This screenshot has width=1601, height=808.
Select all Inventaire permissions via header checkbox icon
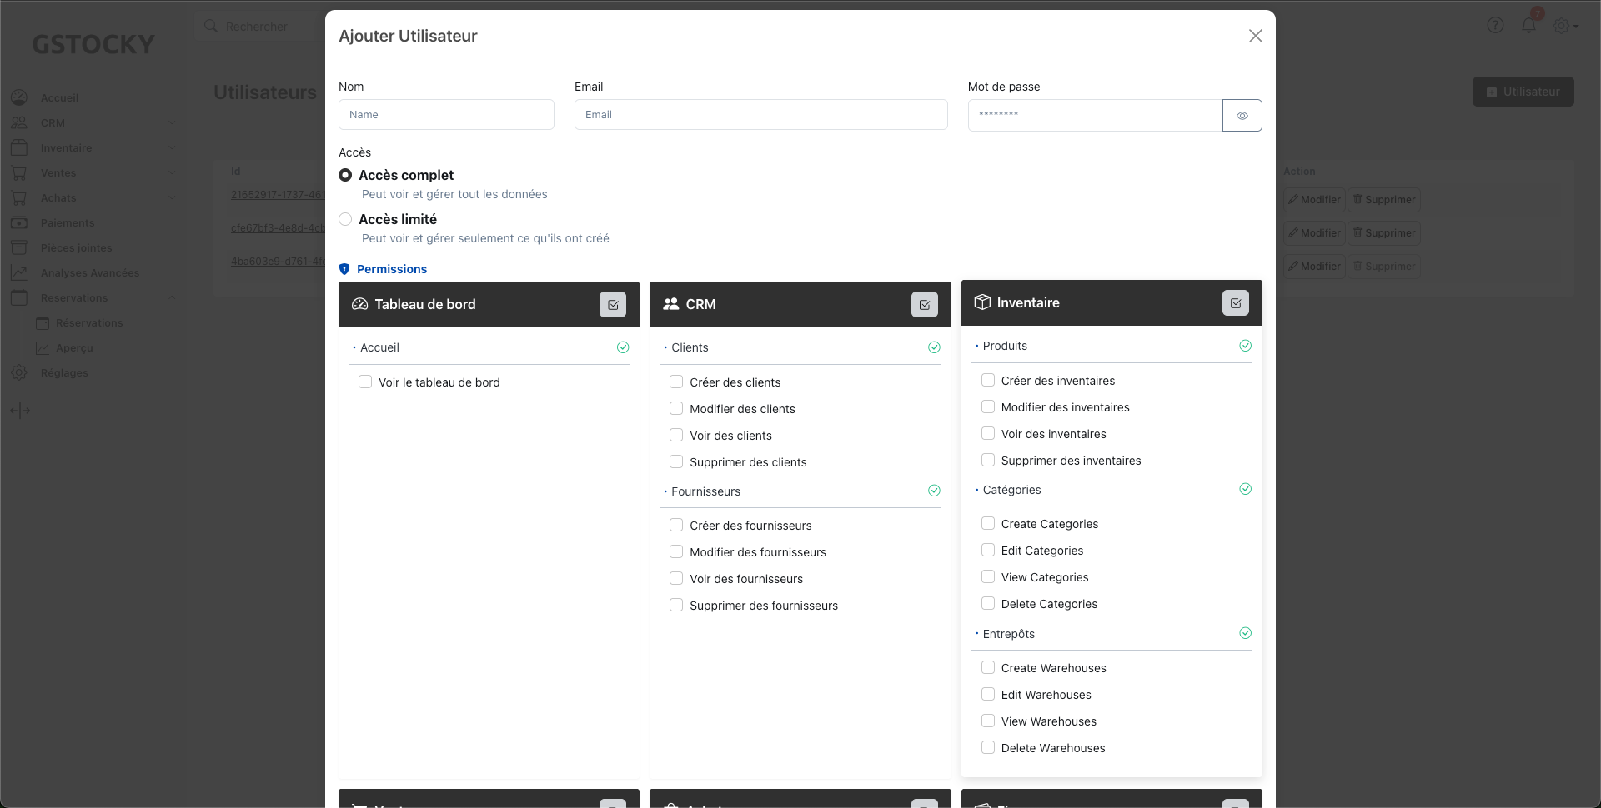pyautogui.click(x=1235, y=302)
